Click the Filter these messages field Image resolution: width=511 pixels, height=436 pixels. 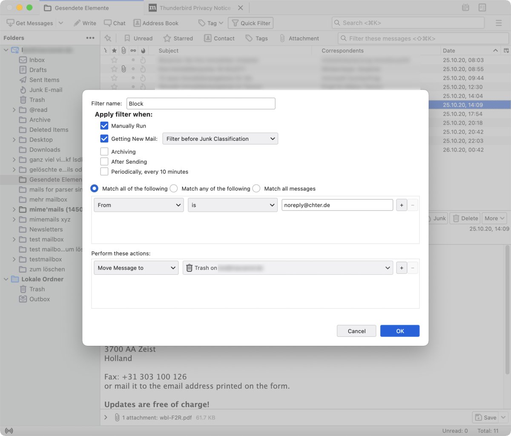(x=423, y=38)
